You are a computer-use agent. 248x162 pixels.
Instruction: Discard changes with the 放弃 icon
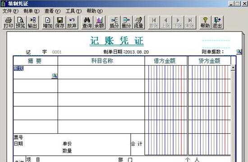click(72, 22)
